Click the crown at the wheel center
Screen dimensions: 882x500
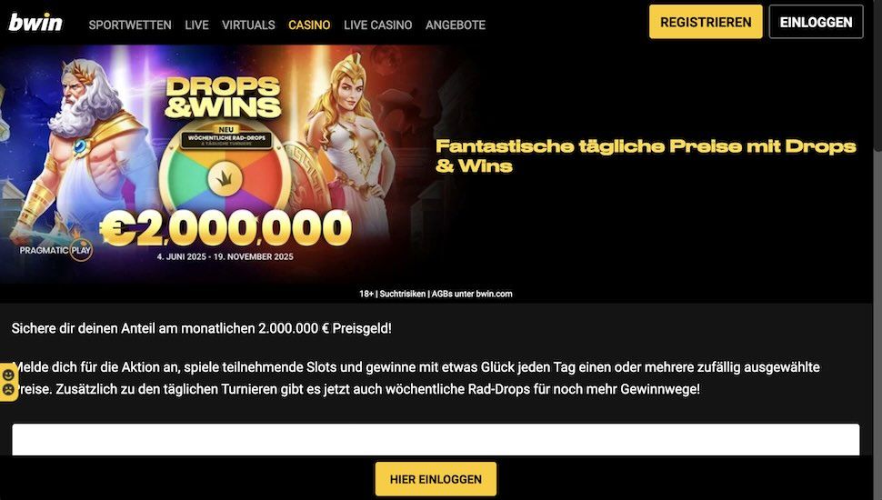click(225, 179)
